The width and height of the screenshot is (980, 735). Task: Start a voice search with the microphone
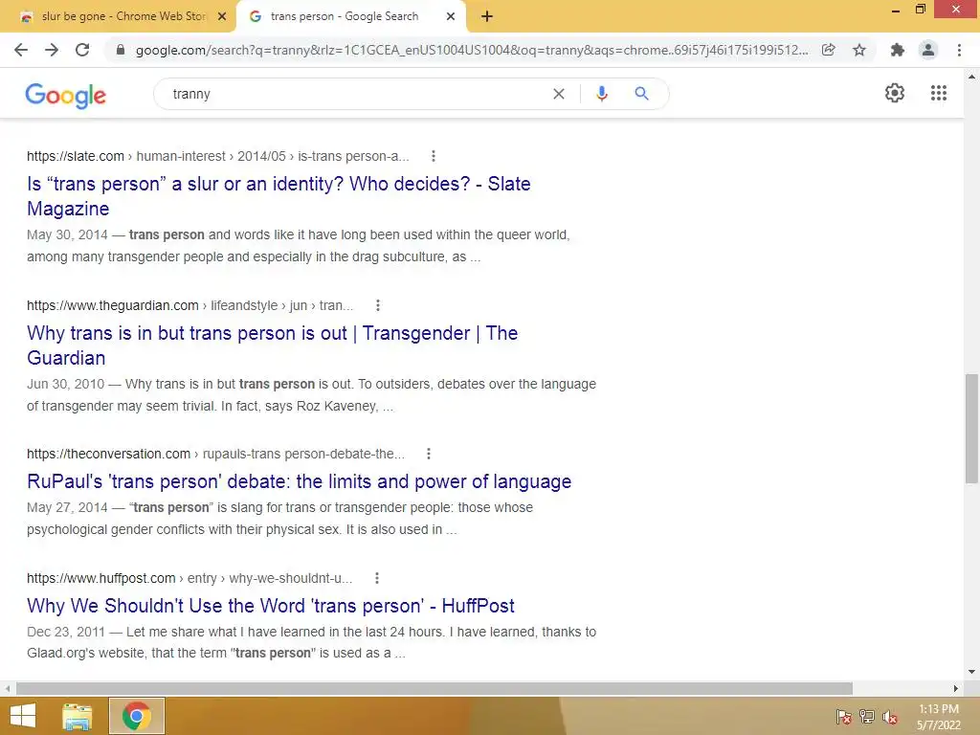pyautogui.click(x=602, y=94)
